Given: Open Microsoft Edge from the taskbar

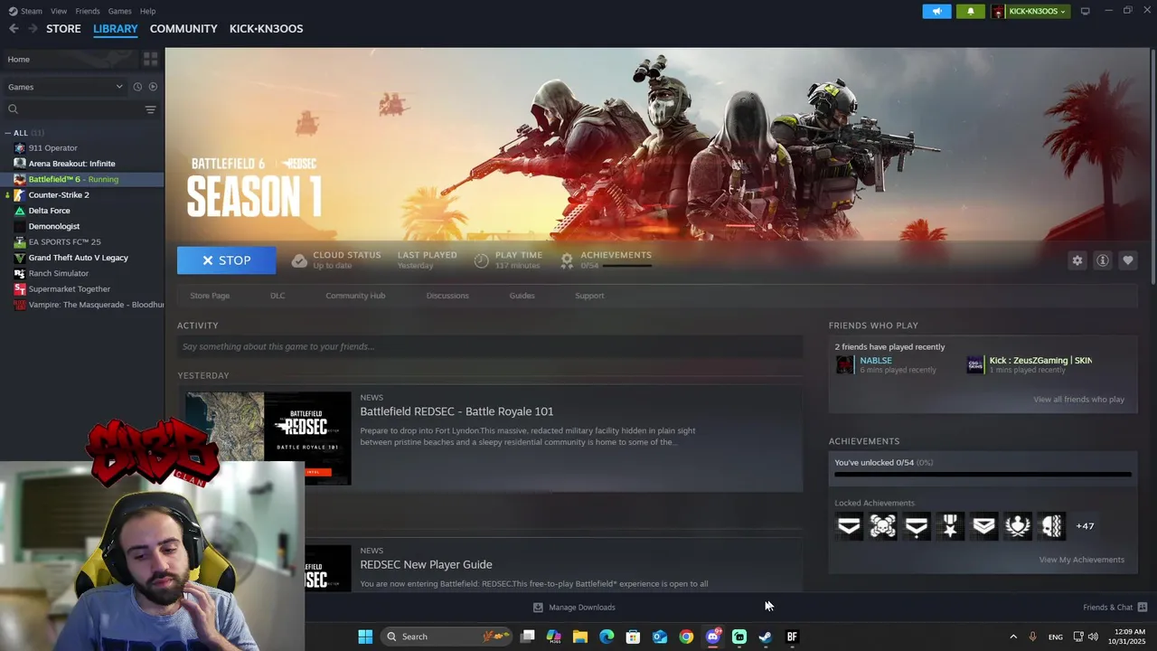Looking at the screenshot, I should click(607, 637).
